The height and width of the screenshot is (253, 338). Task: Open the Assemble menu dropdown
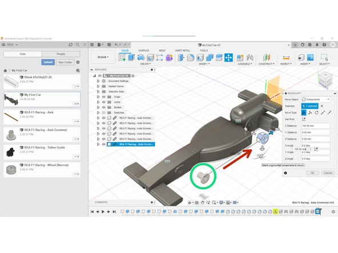point(245,64)
